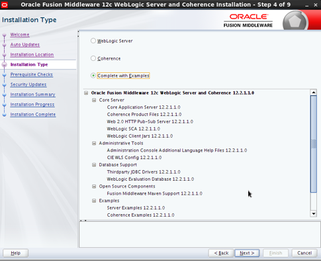Click Next to continue installation

247,253
